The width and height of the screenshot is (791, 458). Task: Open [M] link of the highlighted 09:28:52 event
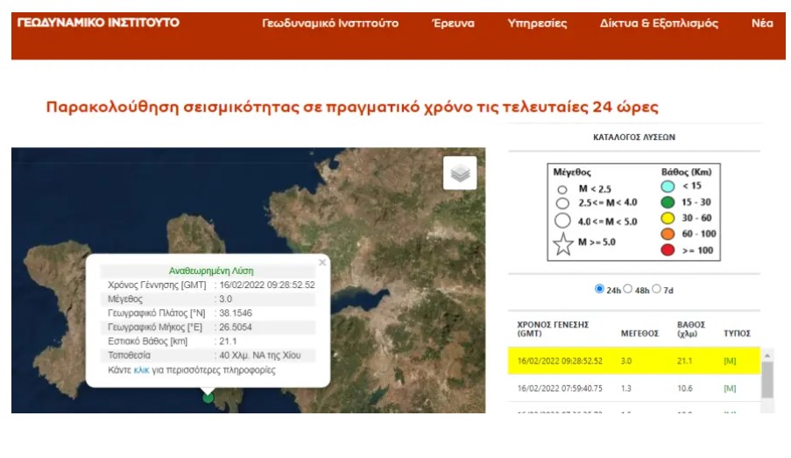point(730,360)
